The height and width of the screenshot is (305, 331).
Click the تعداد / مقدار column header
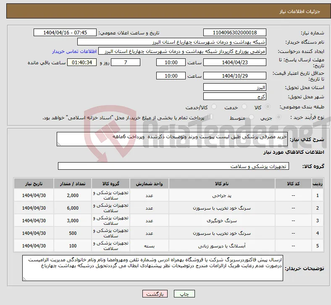pyautogui.click(x=73, y=184)
